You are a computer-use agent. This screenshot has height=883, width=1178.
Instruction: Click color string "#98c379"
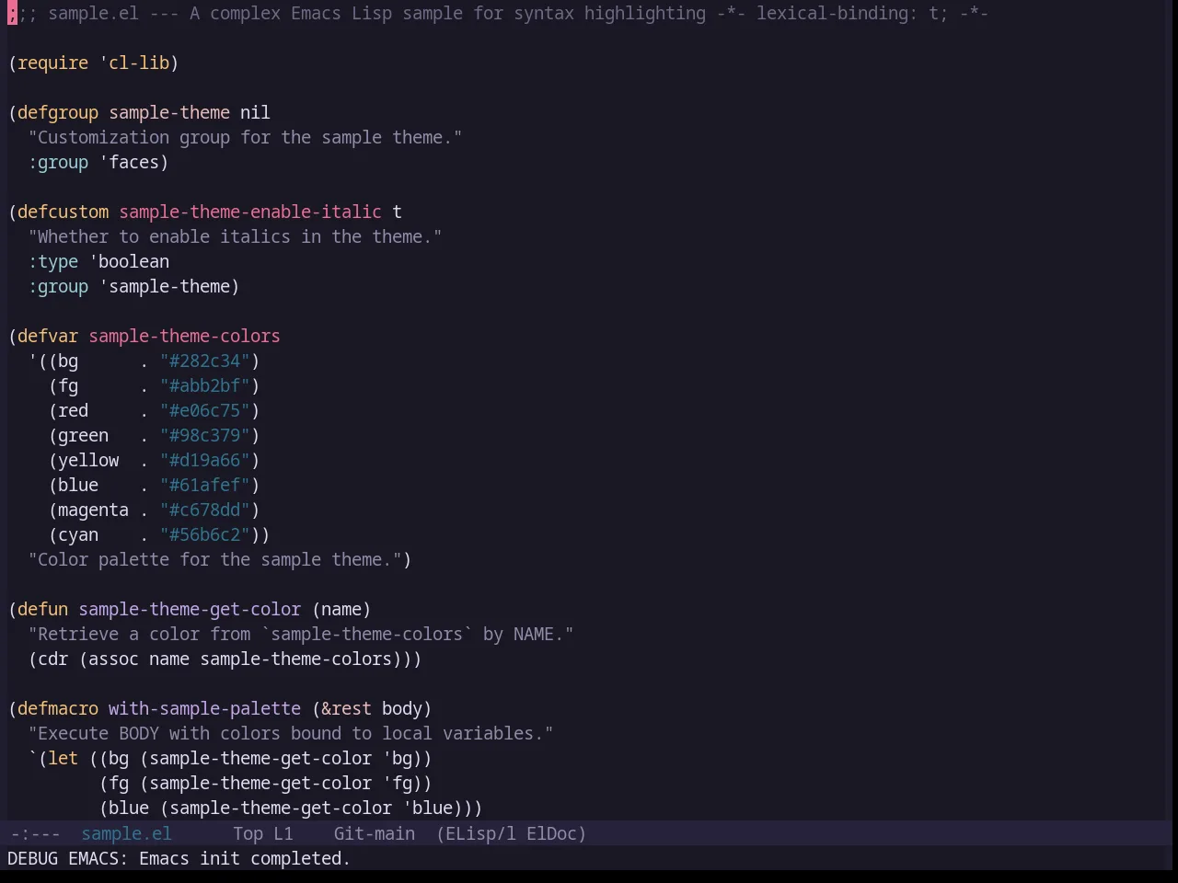tap(204, 435)
